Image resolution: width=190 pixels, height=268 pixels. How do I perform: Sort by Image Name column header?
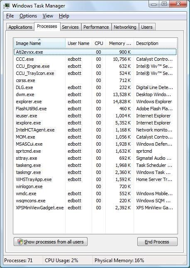pyautogui.click(x=39, y=43)
